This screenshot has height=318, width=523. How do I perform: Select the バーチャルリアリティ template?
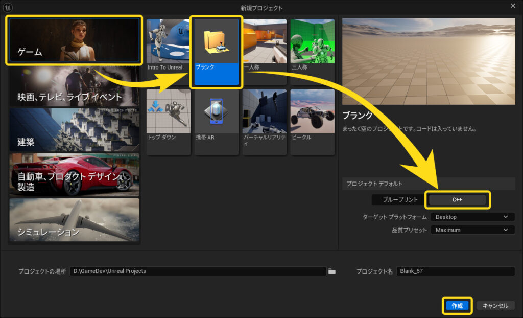[x=265, y=122]
